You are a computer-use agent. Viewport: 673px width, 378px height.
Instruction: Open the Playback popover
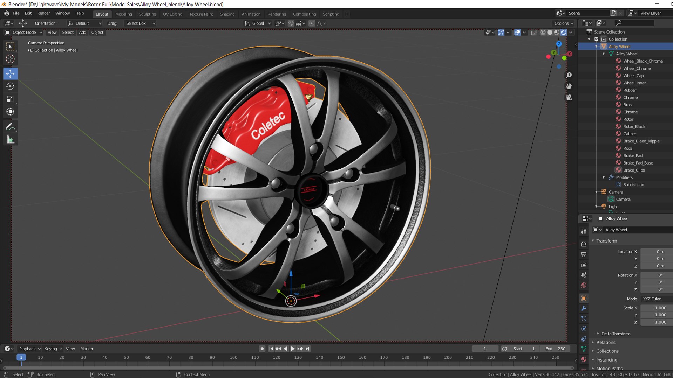29,349
